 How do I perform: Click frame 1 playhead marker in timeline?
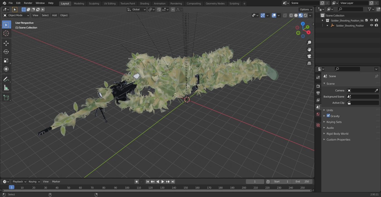pyautogui.click(x=11, y=187)
